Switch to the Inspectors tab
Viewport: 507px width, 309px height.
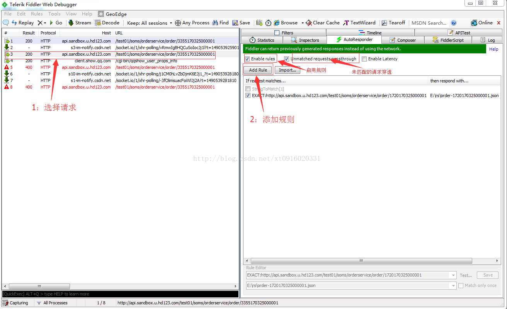point(305,40)
